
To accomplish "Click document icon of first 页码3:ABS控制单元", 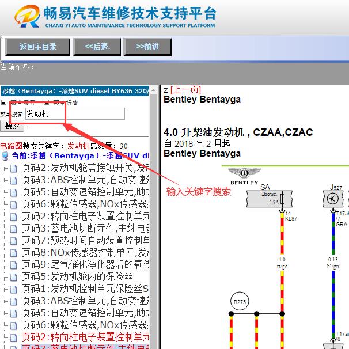I will 14,180.
